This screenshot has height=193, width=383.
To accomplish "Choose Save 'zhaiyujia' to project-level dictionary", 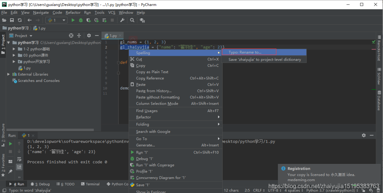I will click(x=264, y=59).
